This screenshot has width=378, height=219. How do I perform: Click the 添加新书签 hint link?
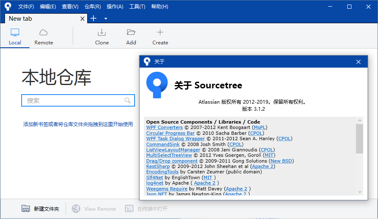[x=78, y=124]
